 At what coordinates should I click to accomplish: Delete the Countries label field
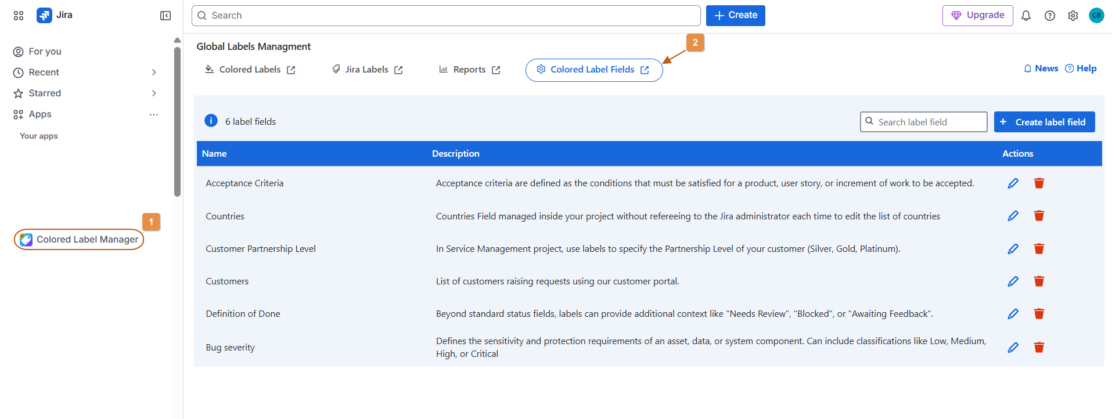[1039, 216]
